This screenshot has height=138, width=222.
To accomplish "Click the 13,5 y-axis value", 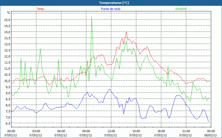I will point(7,38).
